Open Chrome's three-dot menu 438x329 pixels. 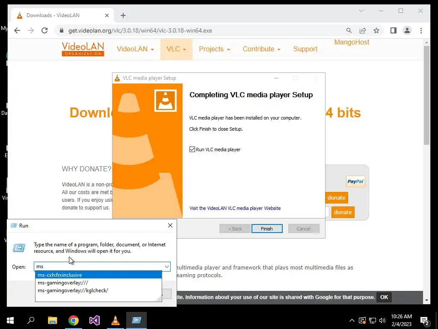click(x=421, y=30)
